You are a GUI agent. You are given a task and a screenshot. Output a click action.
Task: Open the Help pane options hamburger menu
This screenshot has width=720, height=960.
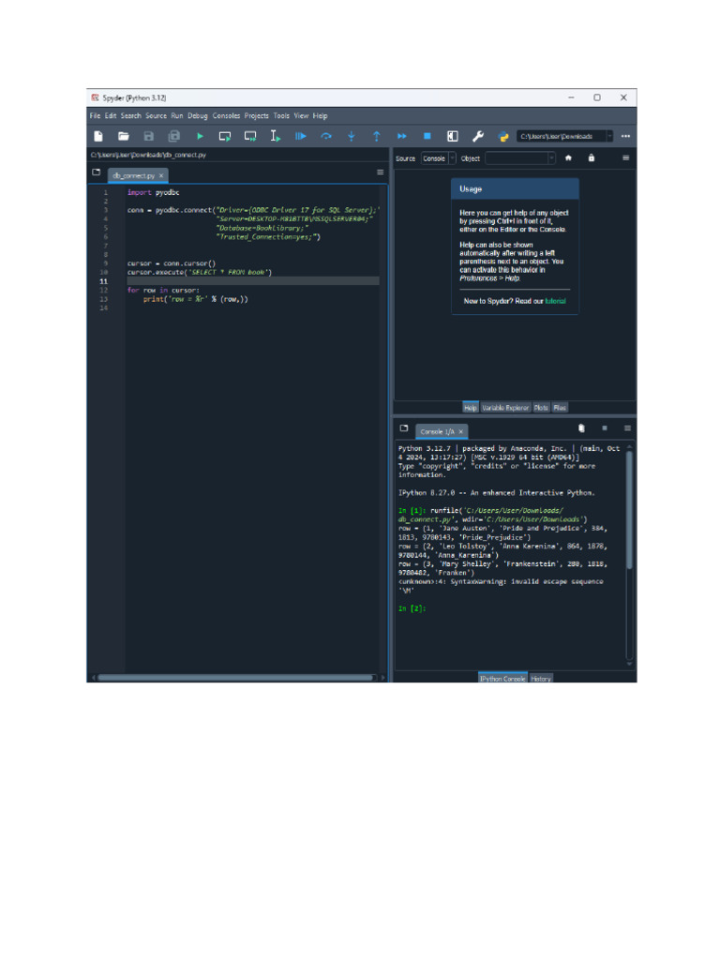[625, 157]
